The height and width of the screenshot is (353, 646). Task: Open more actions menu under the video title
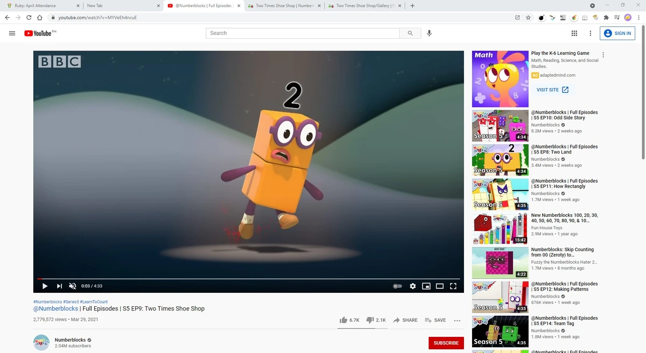click(457, 320)
